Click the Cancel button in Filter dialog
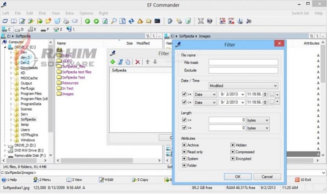Viewport: 327px width, 194px height. [x=267, y=176]
